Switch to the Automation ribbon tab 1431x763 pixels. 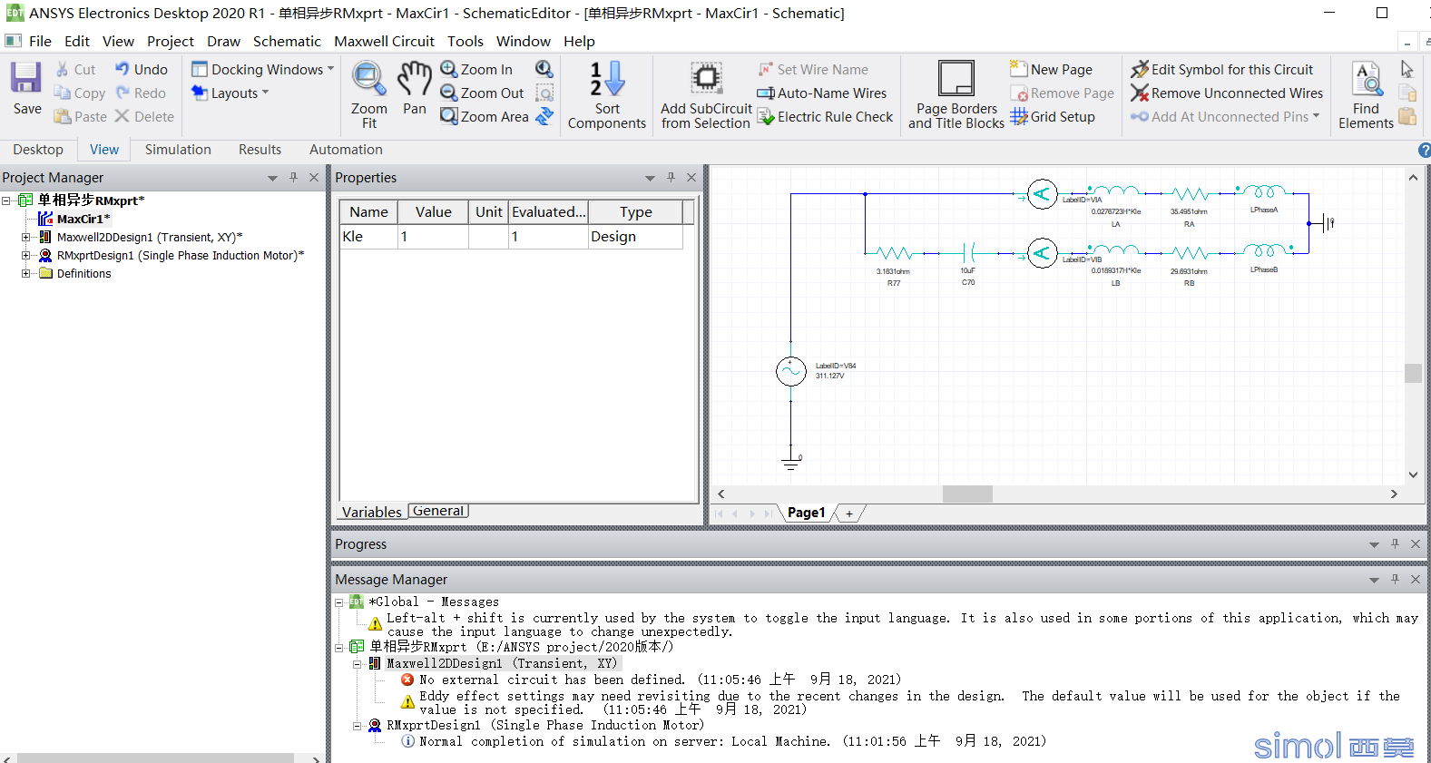click(346, 150)
